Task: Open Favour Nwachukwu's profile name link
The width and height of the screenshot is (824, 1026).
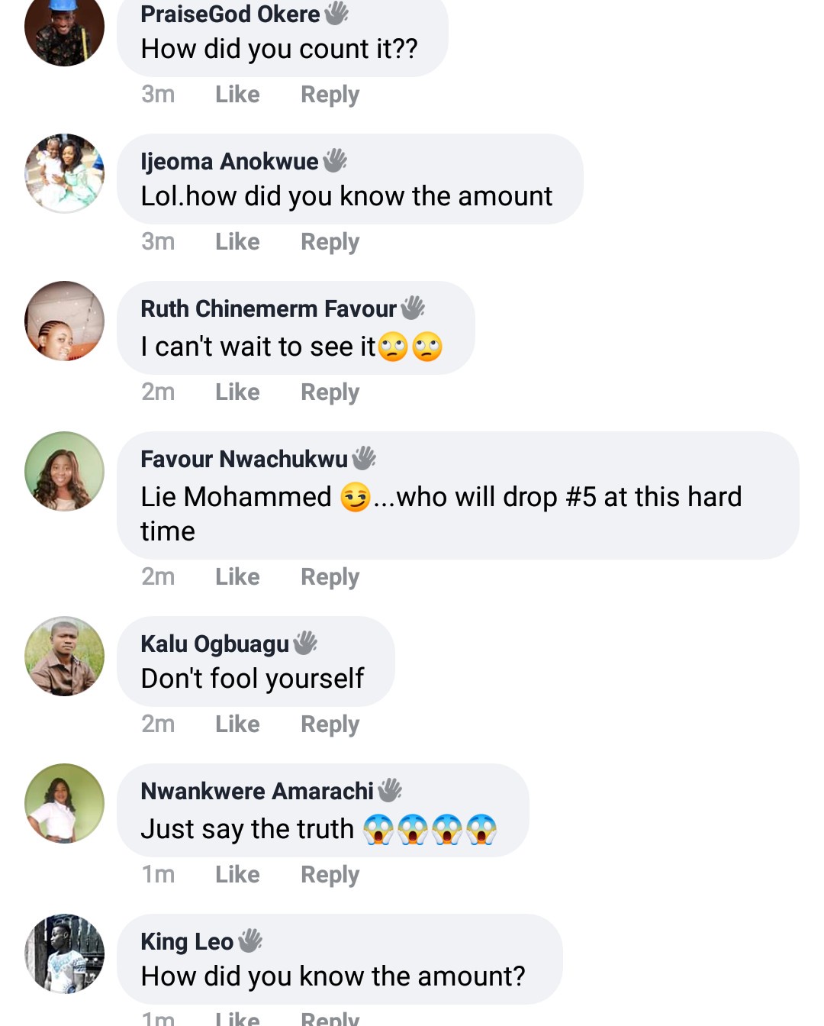Action: (244, 459)
